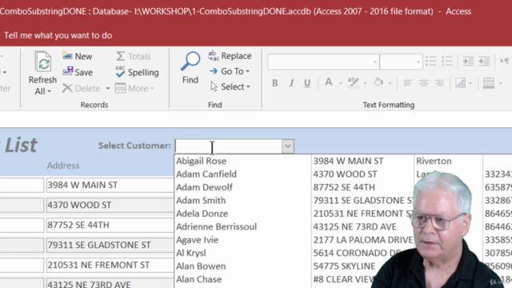Open the font size combo box

tap(402, 62)
